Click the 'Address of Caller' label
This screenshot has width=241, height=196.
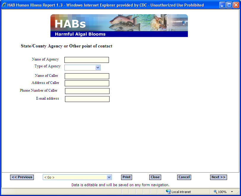coord(45,83)
